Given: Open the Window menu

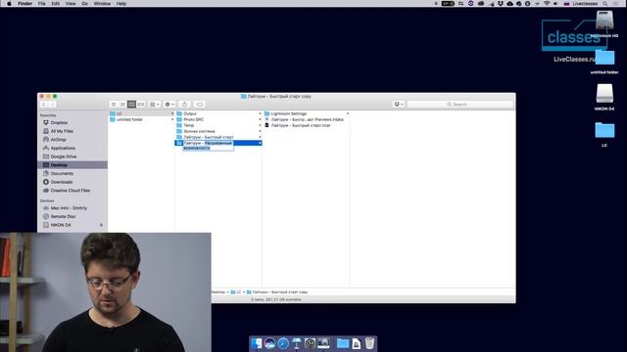Looking at the screenshot, I should [x=102, y=4].
